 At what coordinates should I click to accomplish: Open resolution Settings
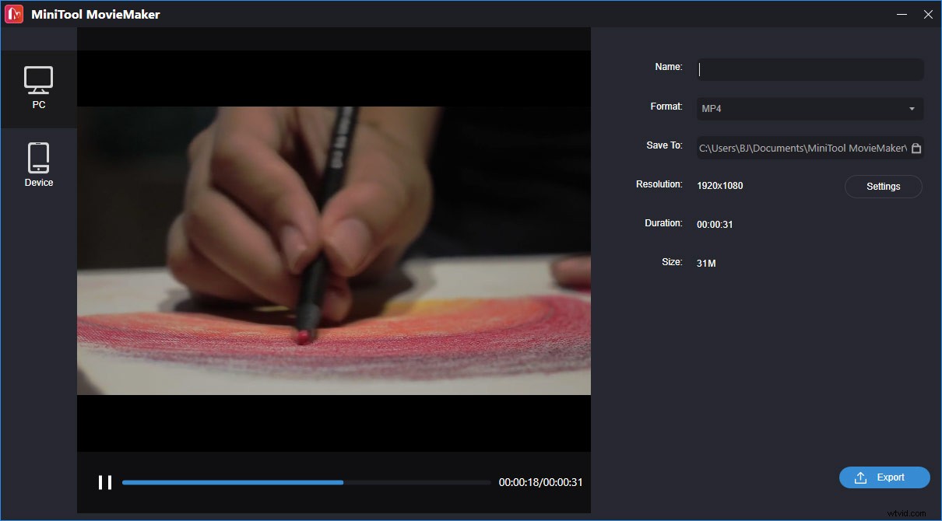(883, 187)
